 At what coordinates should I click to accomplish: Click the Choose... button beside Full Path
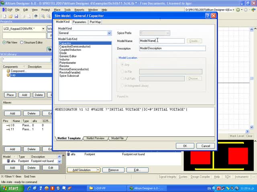pyautogui.click(x=194, y=78)
